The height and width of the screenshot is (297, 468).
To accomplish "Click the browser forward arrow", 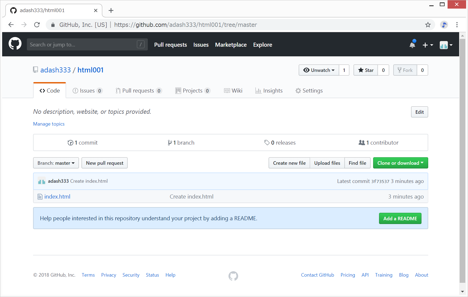I will 24,25.
